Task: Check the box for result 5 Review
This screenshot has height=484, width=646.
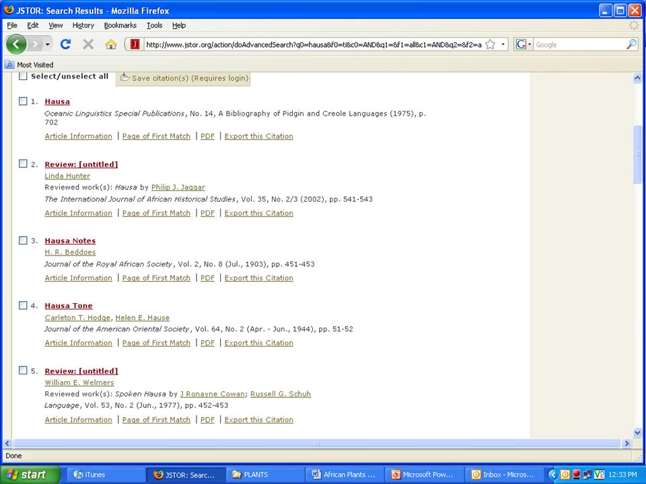Action: pos(23,370)
